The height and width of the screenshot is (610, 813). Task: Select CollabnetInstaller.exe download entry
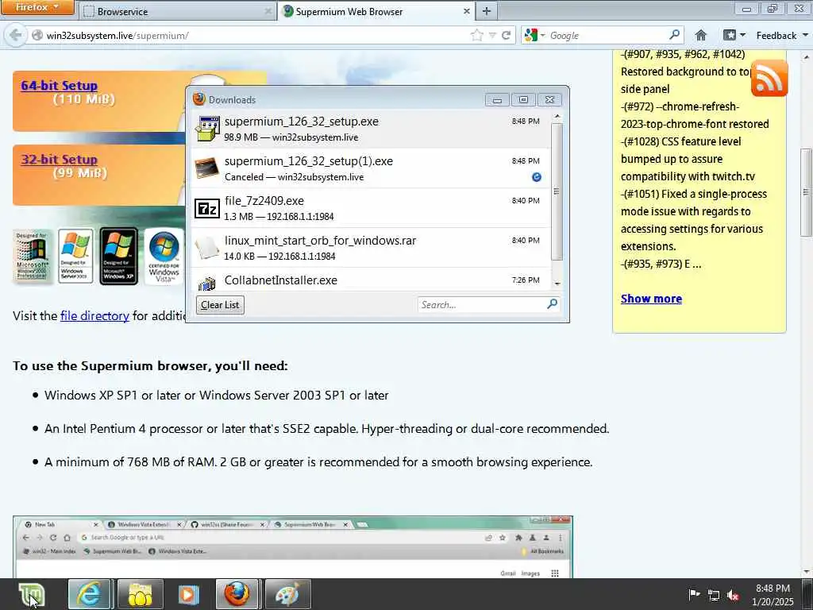(370, 280)
